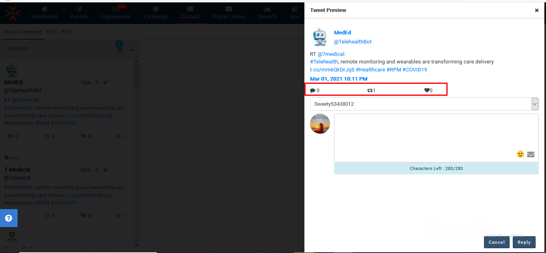Screen dimensions: 546x253
Task: Click the envelope icon in reply box
Action: [531, 154]
